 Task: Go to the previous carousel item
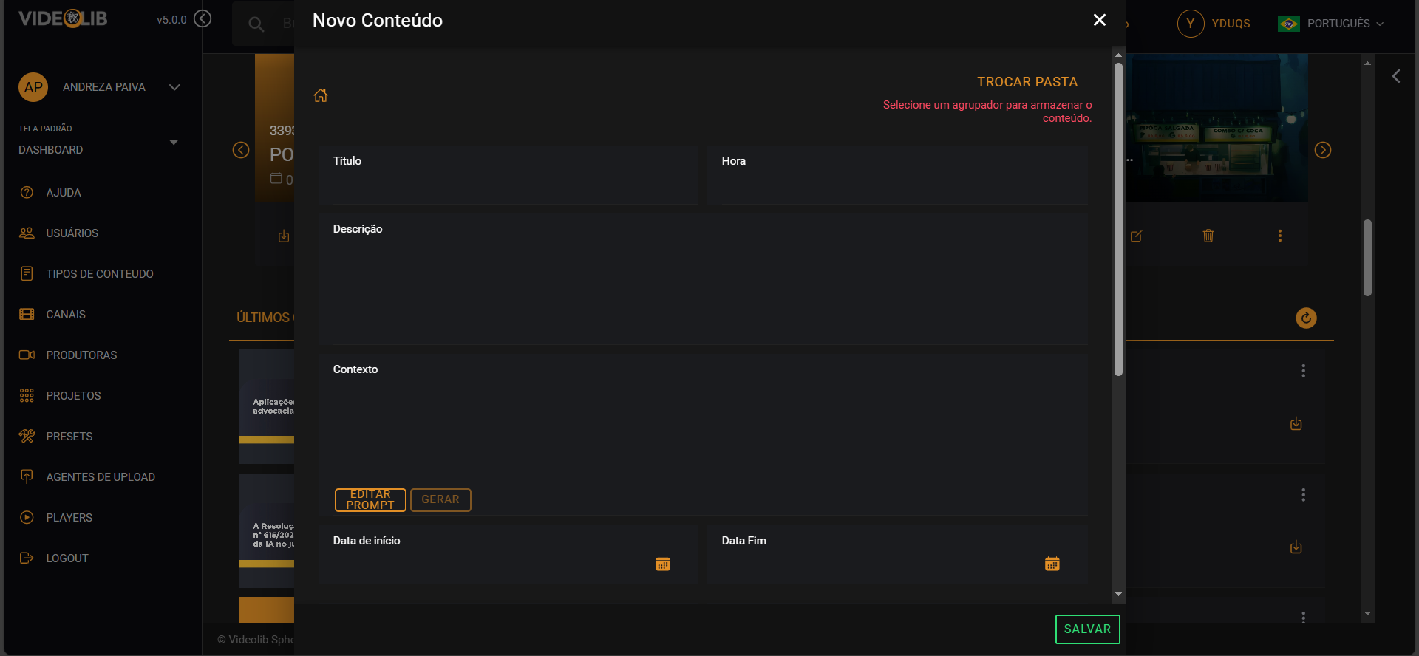[x=241, y=150]
